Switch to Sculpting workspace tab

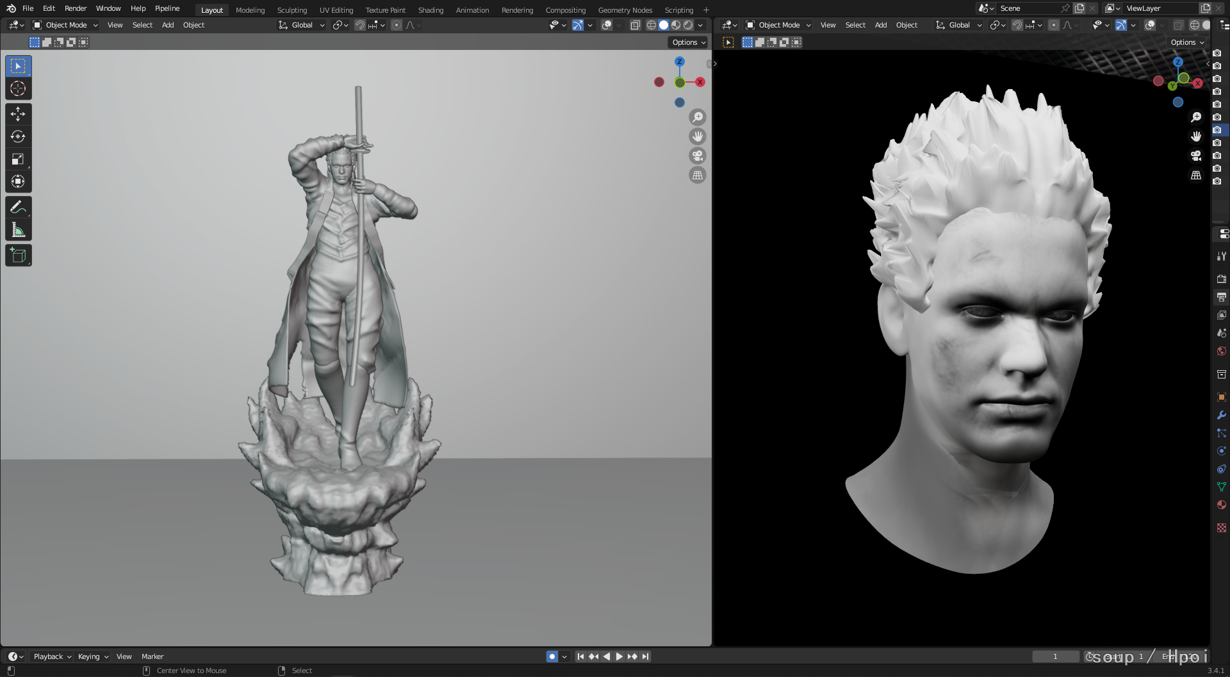pyautogui.click(x=292, y=10)
